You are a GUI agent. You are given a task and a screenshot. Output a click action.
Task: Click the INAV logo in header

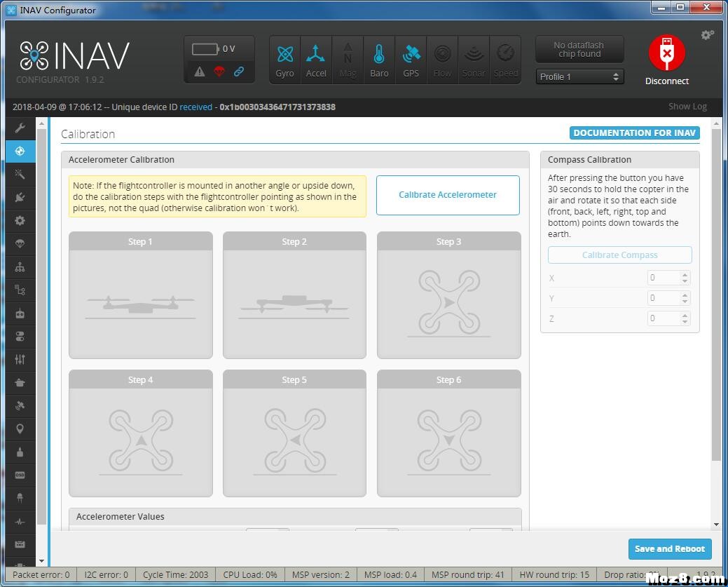pyautogui.click(x=74, y=56)
